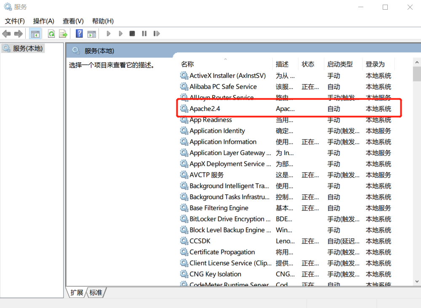This screenshot has height=308, width=421.
Task: Open the 查看(V) menu
Action: (74, 21)
